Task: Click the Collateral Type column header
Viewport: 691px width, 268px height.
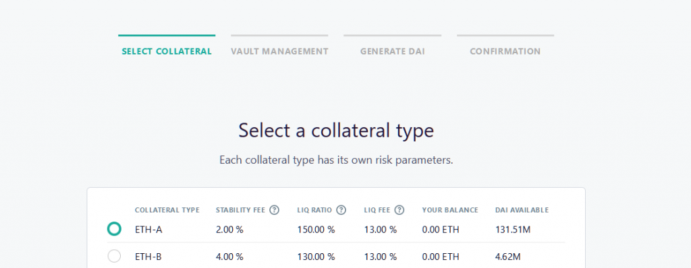Action: click(x=167, y=210)
